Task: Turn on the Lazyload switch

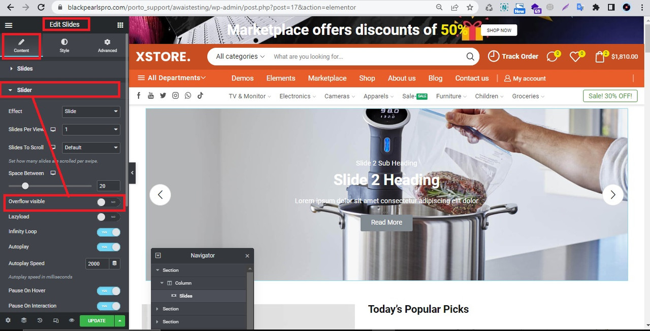Action: [x=109, y=217]
